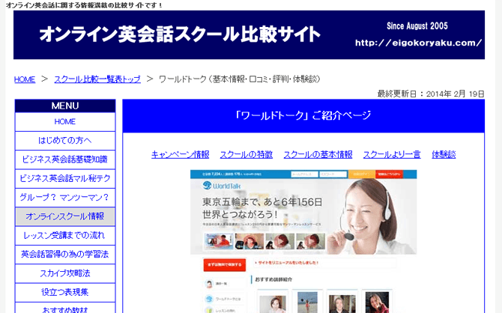Screen dimensions: 502x313
Task: Open the HOME breadcrumb link
Action: [25, 79]
